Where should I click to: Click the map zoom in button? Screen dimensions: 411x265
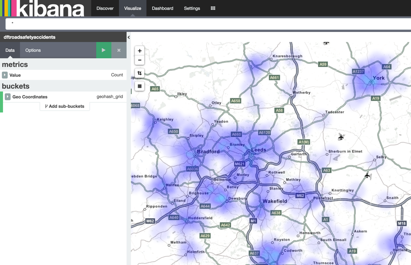click(140, 51)
